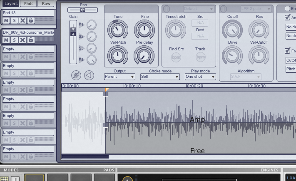Open the Output dropdown set to Parent

[x=119, y=77]
